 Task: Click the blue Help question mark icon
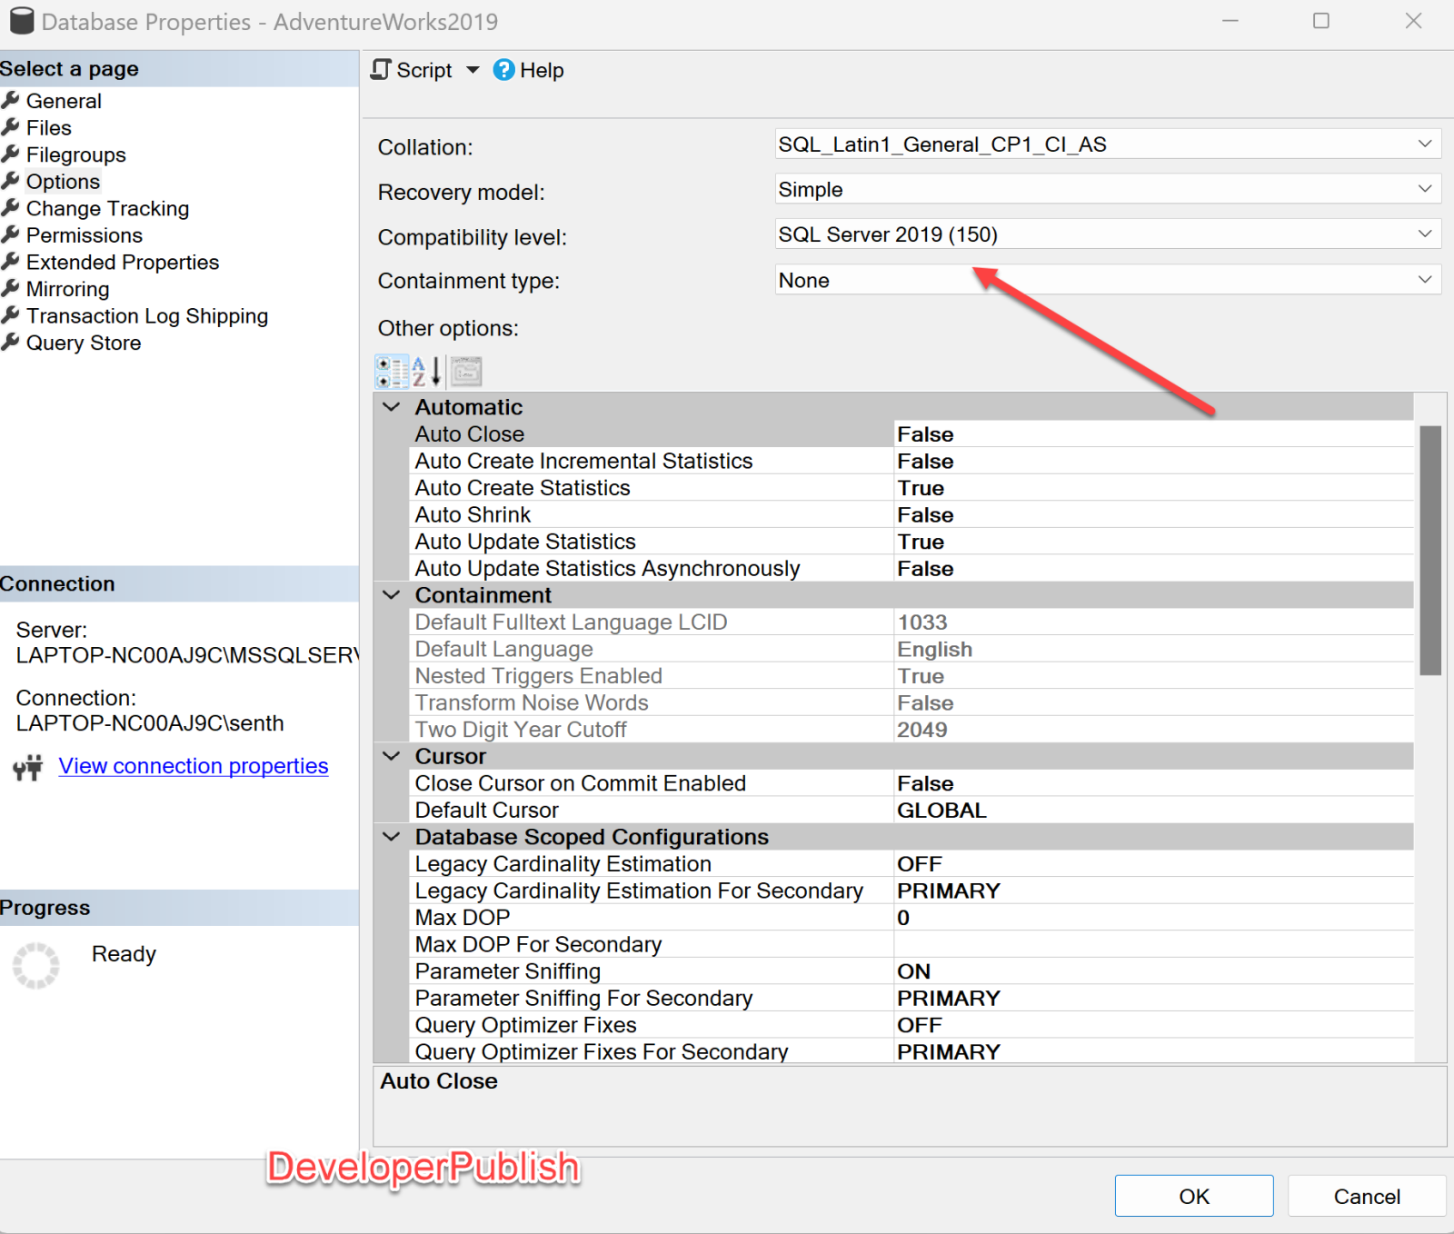[503, 70]
